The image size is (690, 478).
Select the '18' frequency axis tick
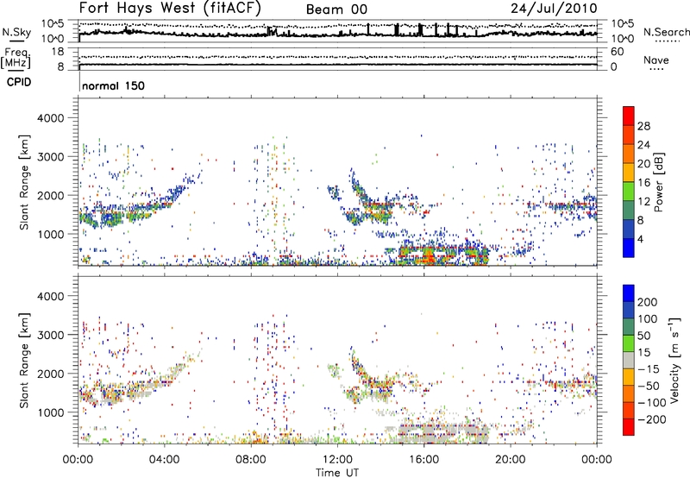point(58,52)
